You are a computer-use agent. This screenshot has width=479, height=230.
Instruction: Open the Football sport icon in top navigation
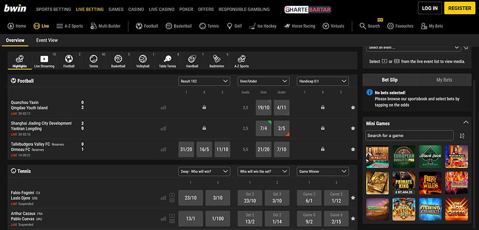click(x=147, y=26)
